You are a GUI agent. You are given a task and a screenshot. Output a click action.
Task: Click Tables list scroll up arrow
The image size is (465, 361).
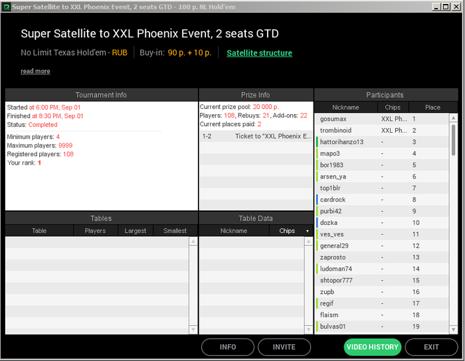click(193, 241)
